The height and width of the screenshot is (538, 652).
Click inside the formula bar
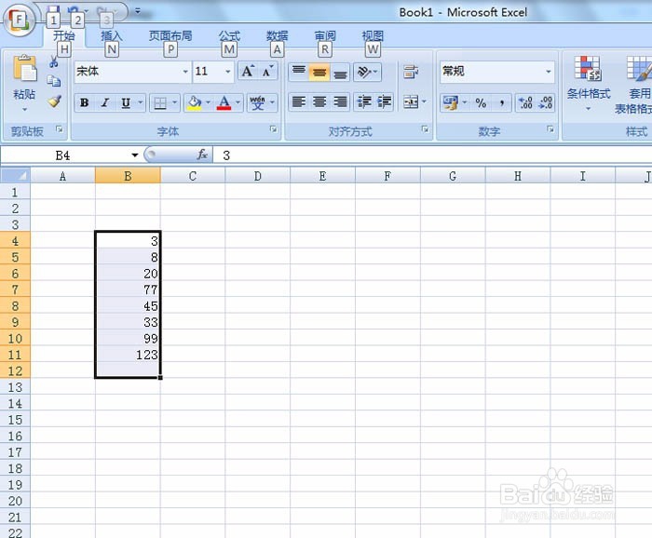tap(432, 155)
